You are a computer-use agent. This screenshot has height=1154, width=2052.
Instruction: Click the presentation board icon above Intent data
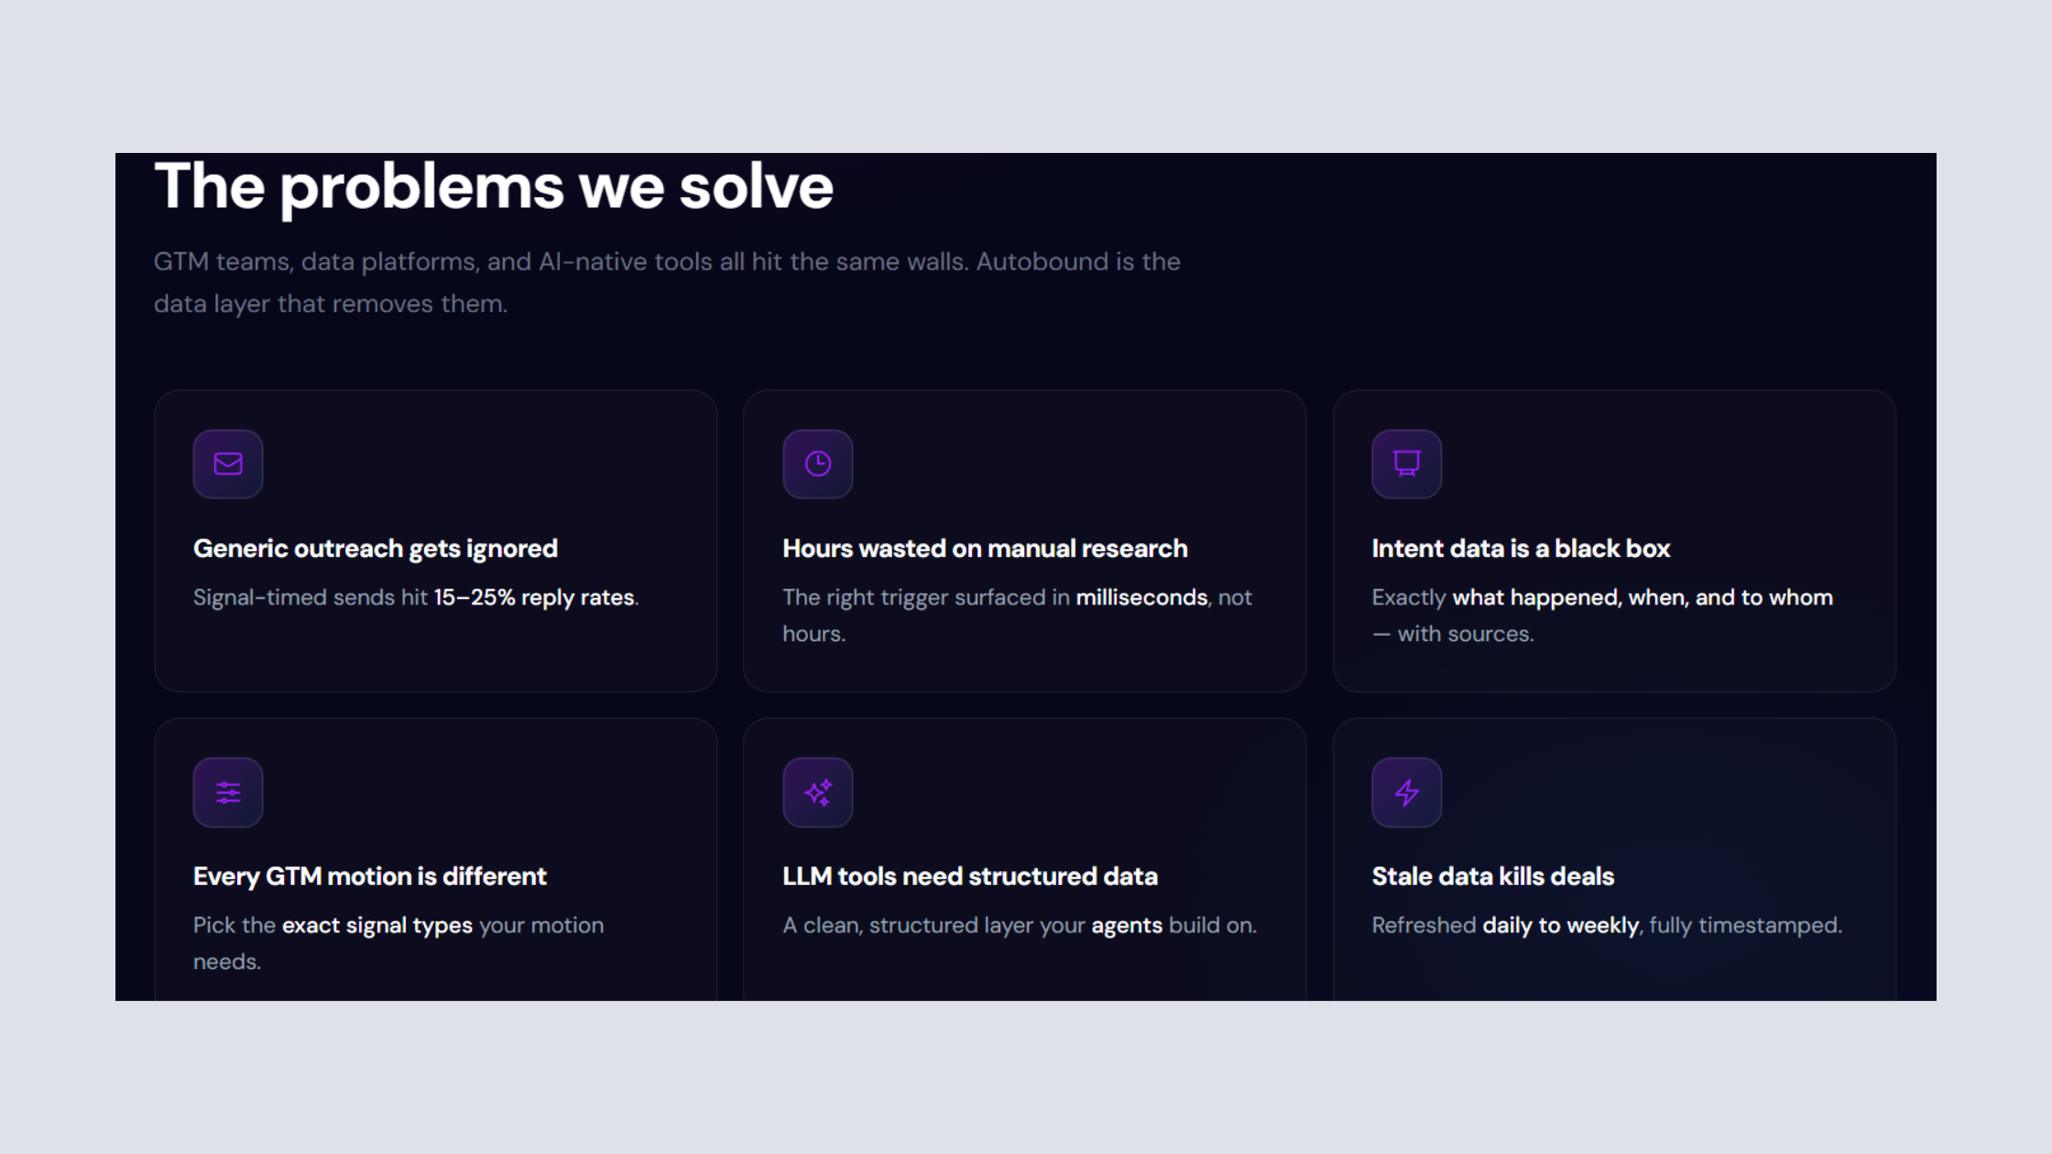click(1407, 464)
